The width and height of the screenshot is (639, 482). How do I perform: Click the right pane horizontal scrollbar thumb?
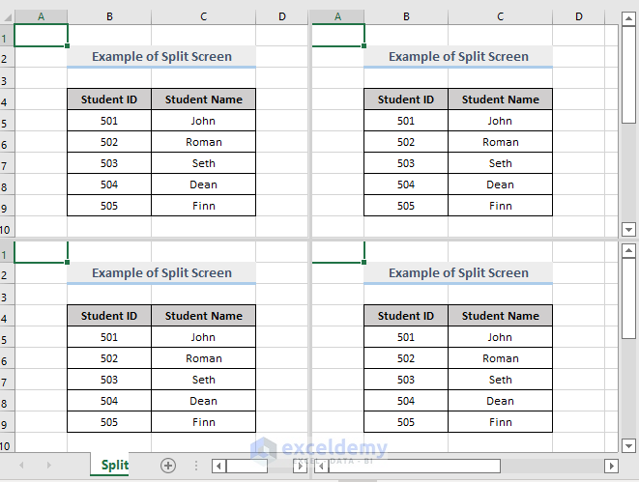coord(415,466)
